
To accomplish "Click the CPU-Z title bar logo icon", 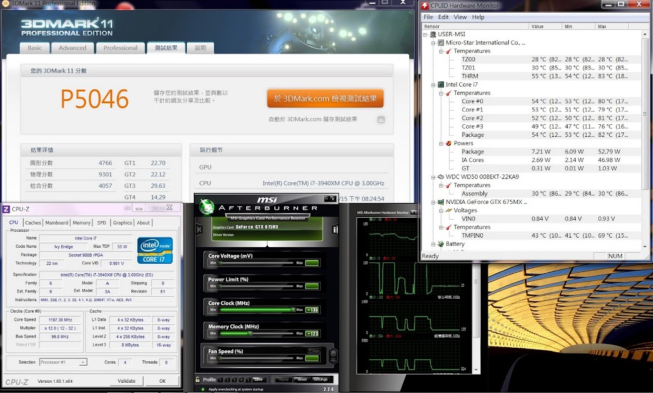I will pyautogui.click(x=6, y=209).
